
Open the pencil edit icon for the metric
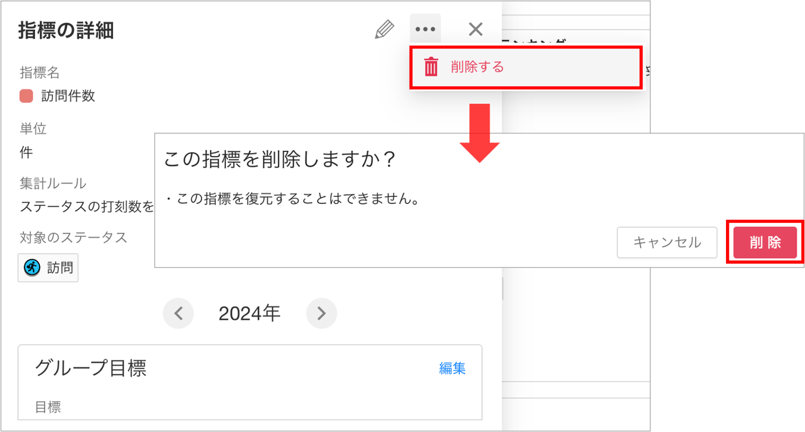tap(384, 29)
